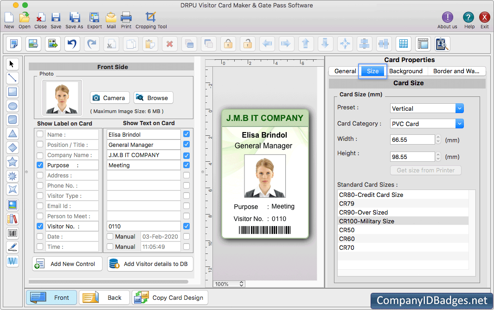The image size is (494, 310).
Task: Toggle the grid view icon
Action: (x=403, y=44)
